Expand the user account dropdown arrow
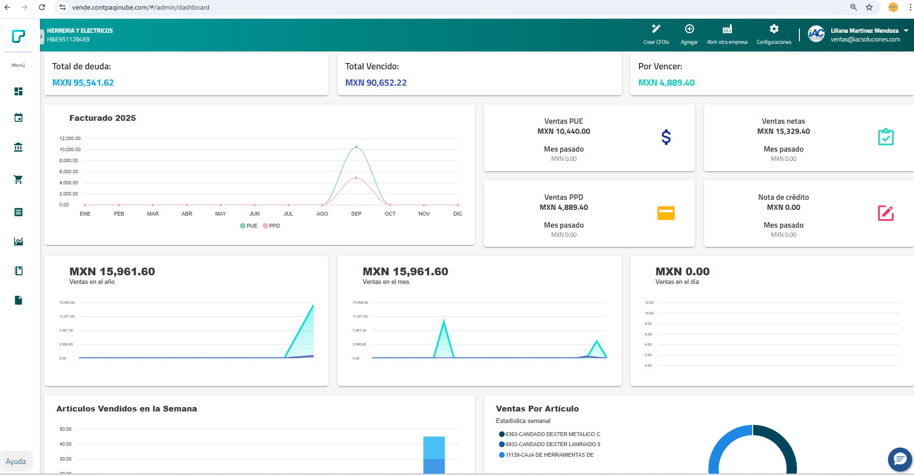 pos(906,31)
